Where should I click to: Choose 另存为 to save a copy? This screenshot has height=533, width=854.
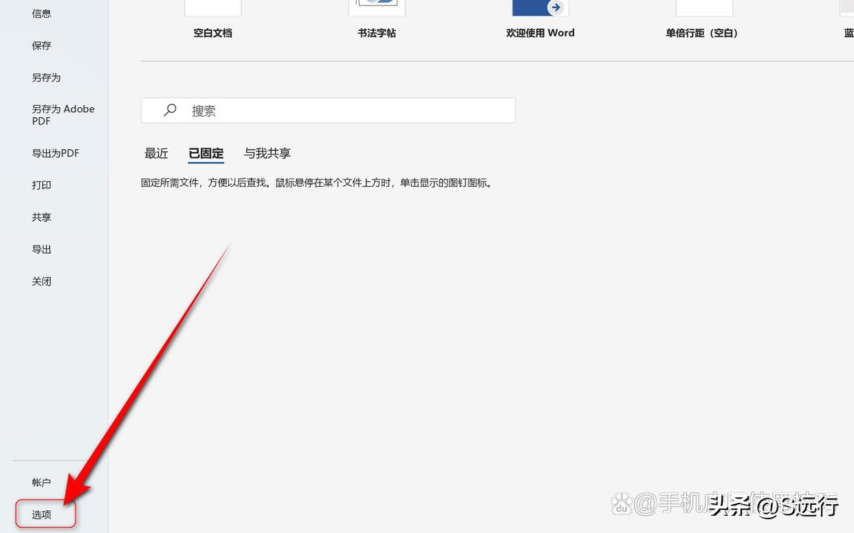click(46, 77)
